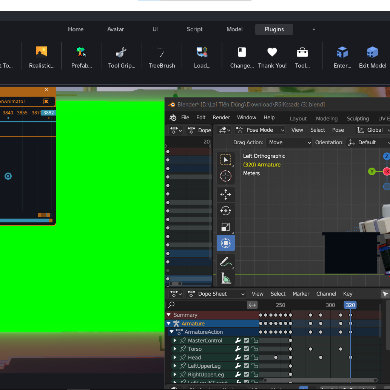This screenshot has width=390, height=390.
Task: Toggle the lock on the Head channel
Action: pyautogui.click(x=254, y=358)
